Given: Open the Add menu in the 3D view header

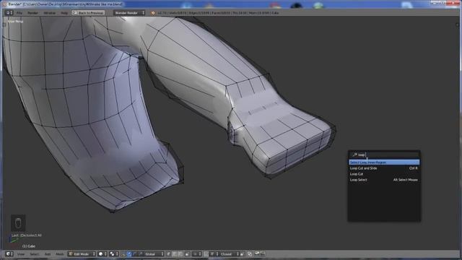Looking at the screenshot, I should coord(48,253).
